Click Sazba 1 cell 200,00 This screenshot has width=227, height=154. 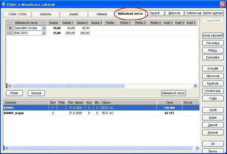click(x=68, y=33)
